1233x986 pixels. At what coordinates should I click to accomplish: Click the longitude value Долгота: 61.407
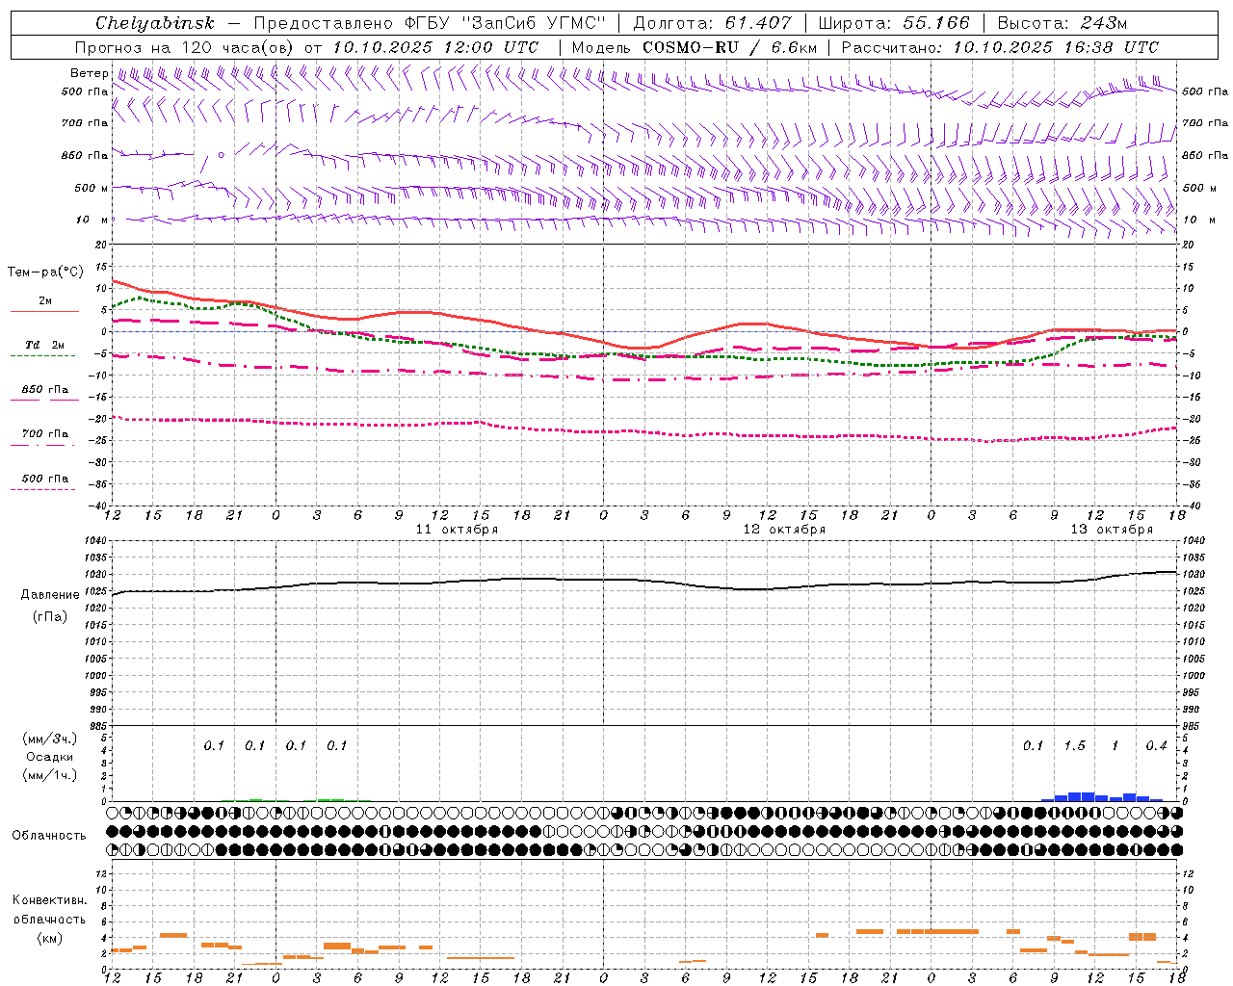click(712, 23)
